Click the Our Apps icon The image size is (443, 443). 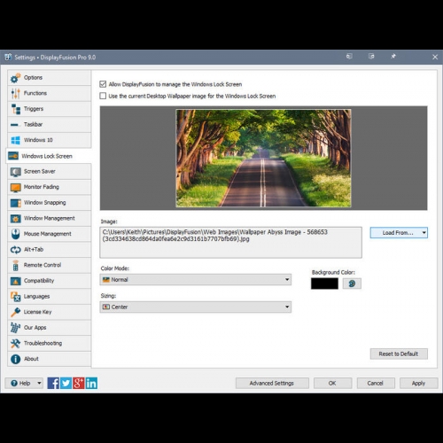[x=15, y=328]
